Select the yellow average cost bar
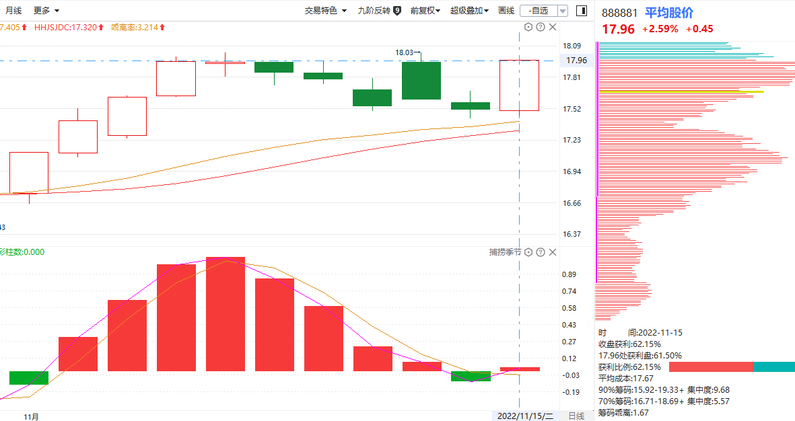 coord(681,91)
